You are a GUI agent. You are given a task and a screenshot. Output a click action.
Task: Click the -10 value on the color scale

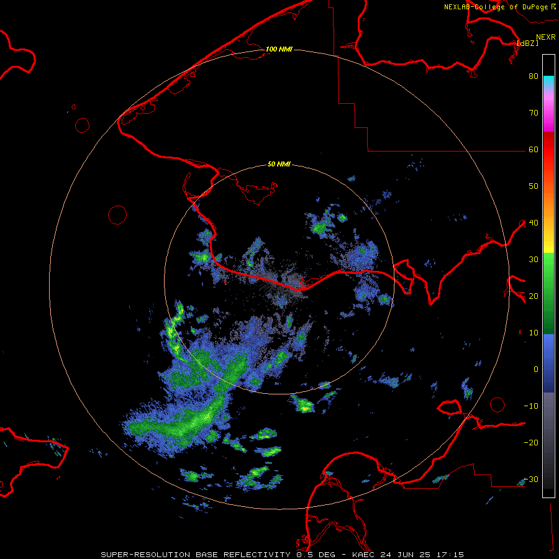pos(531,406)
